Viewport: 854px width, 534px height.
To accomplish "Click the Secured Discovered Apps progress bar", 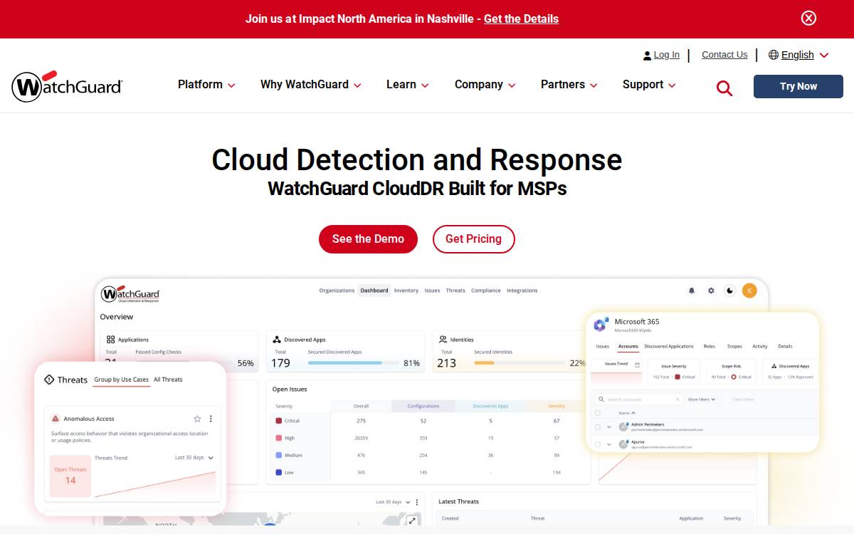I will pos(353,363).
